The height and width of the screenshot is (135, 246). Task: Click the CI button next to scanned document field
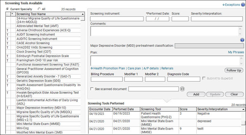tap(182, 89)
